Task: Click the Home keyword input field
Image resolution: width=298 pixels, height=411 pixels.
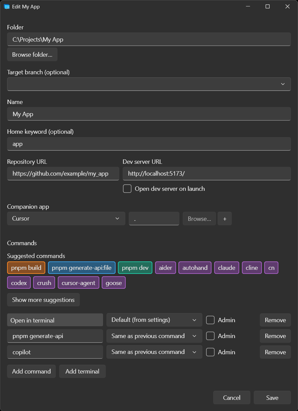Action: pyautogui.click(x=149, y=144)
